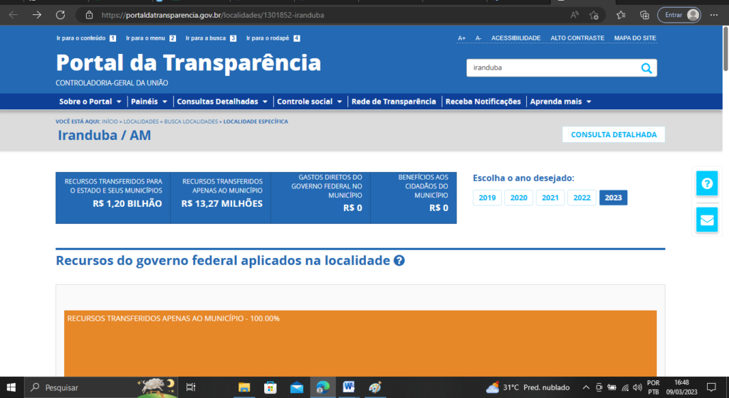Expand the 'Aprenda mais' dropdown
Image resolution: width=729 pixels, height=398 pixels.
pos(560,102)
